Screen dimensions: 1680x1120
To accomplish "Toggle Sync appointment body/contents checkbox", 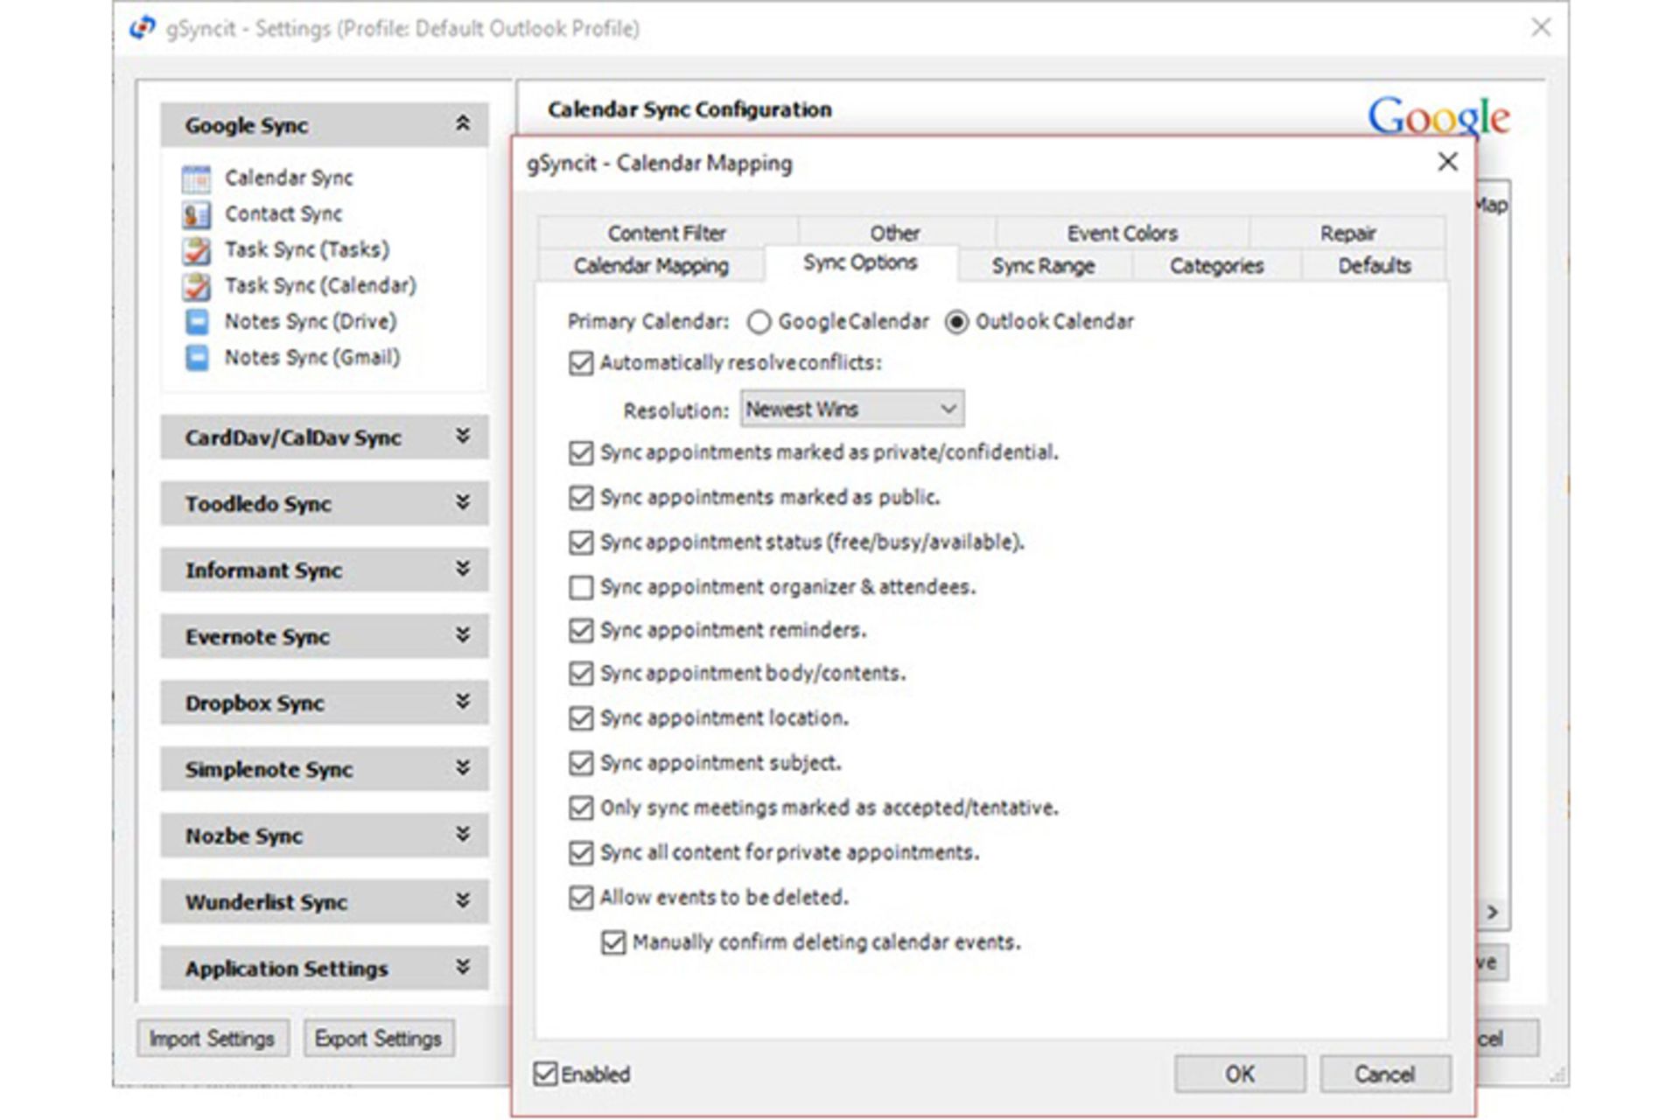I will (x=581, y=673).
